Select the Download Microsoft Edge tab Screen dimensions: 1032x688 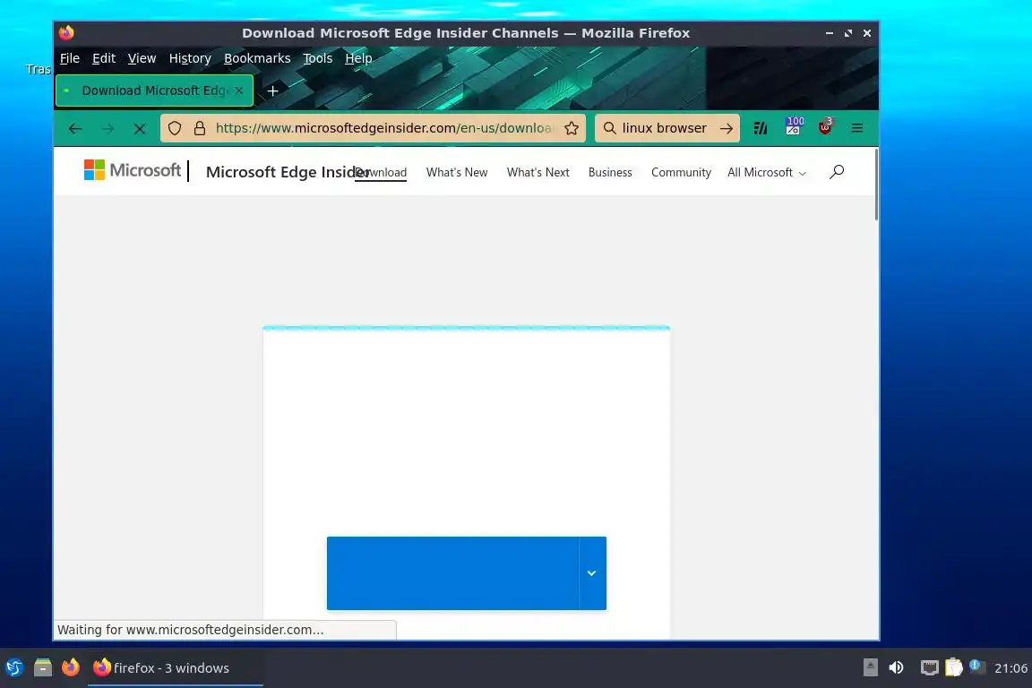coord(155,90)
